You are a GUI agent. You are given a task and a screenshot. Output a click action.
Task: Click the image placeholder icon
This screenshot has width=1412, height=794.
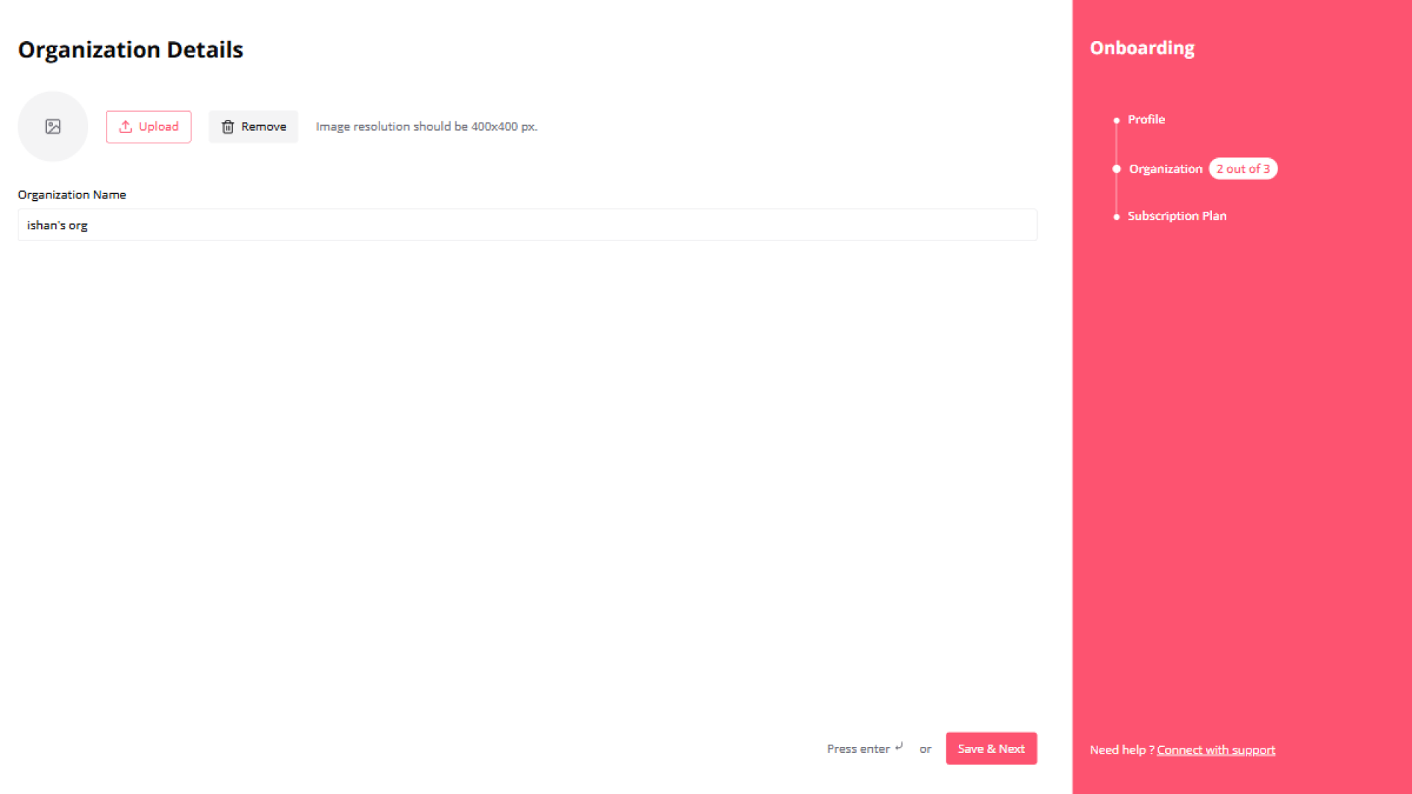point(52,125)
